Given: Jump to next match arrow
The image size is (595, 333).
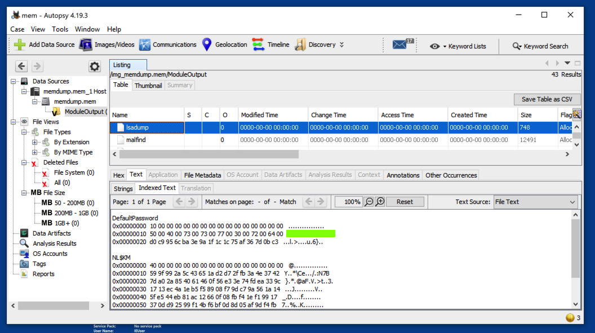Looking at the screenshot, I should [321, 202].
